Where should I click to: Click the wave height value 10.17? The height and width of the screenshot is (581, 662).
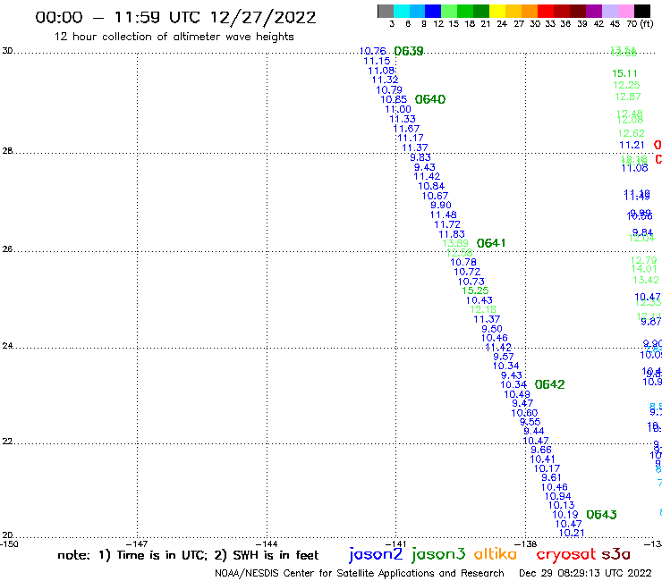coord(547,468)
